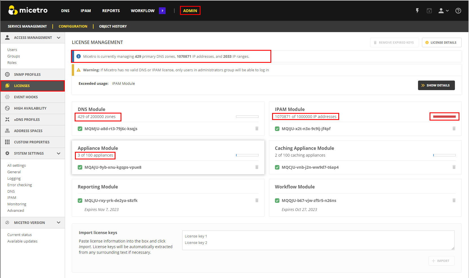
Task: Open License Details
Action: coord(441,43)
